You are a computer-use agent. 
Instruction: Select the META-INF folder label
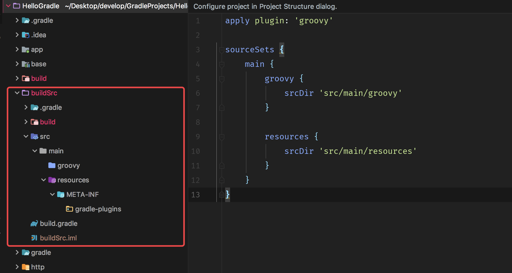coord(82,195)
